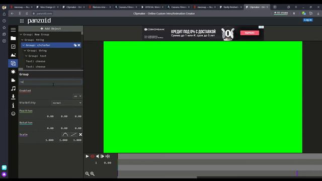Reload the panzoid page
Screen dimensions: 322x181
[27, 14]
